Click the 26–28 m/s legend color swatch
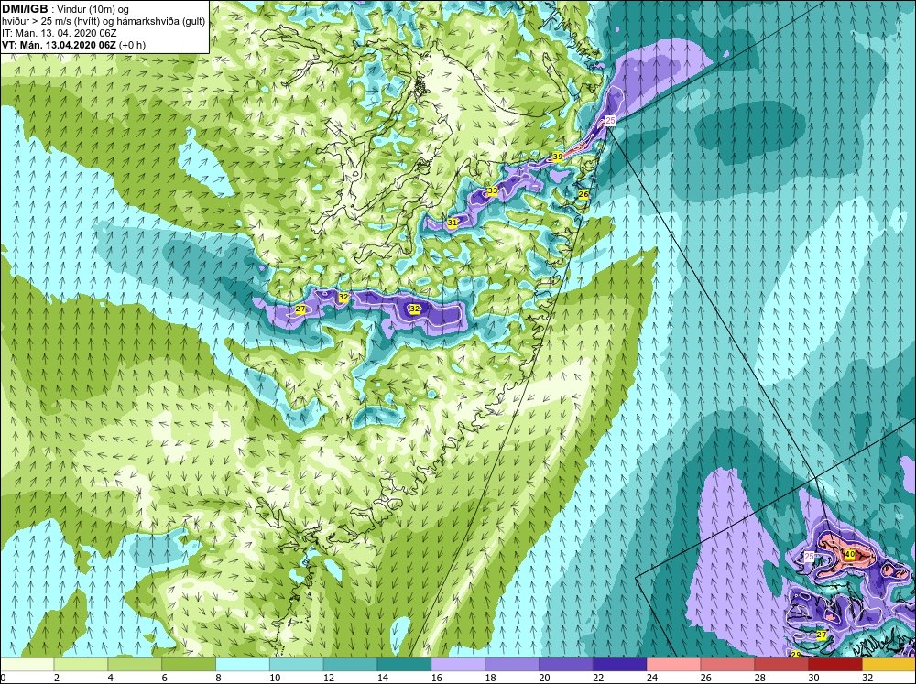This screenshot has height=684, width=916. pos(727,664)
